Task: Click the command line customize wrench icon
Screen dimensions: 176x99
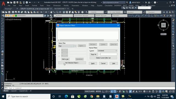Action: point(2,88)
